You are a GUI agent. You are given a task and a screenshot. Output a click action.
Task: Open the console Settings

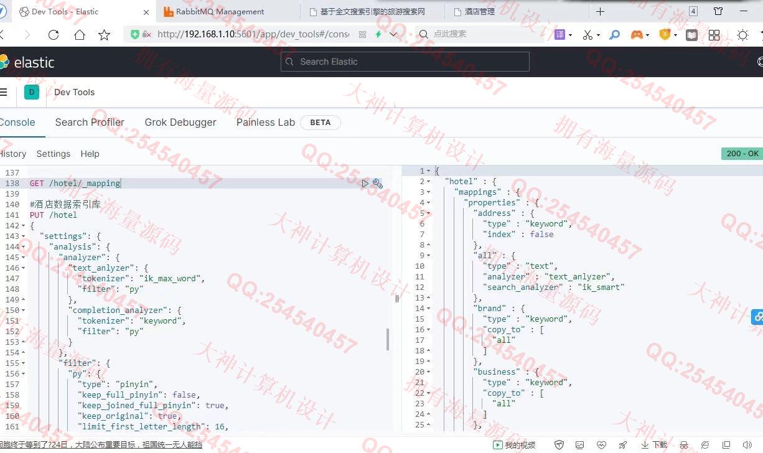54,154
